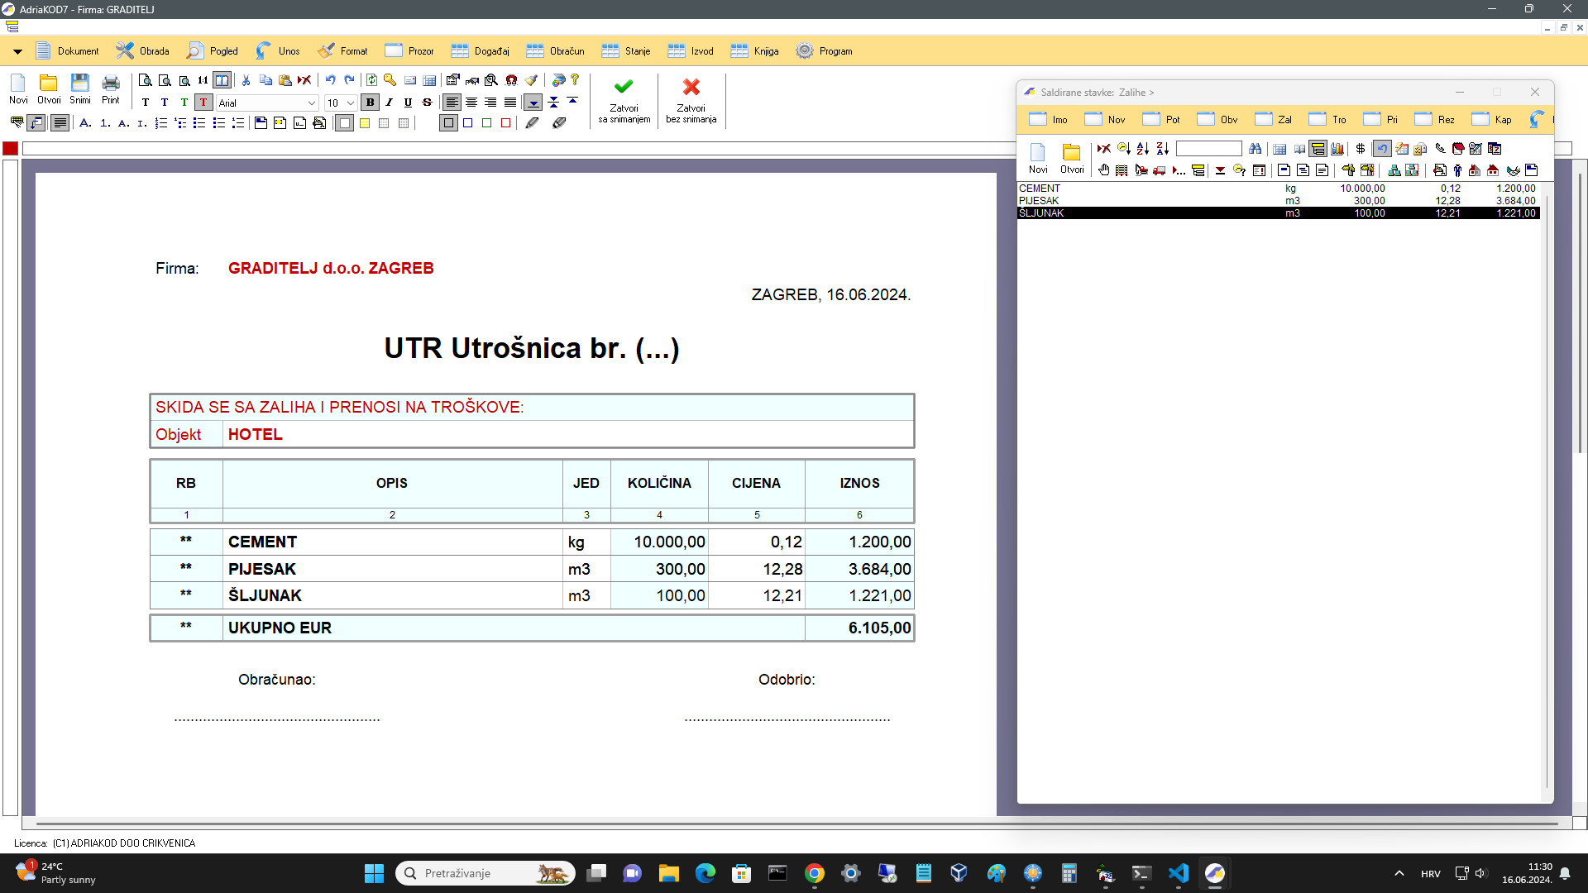Image resolution: width=1588 pixels, height=893 pixels.
Task: Click the Z-A descending sort icon
Action: click(x=1163, y=149)
